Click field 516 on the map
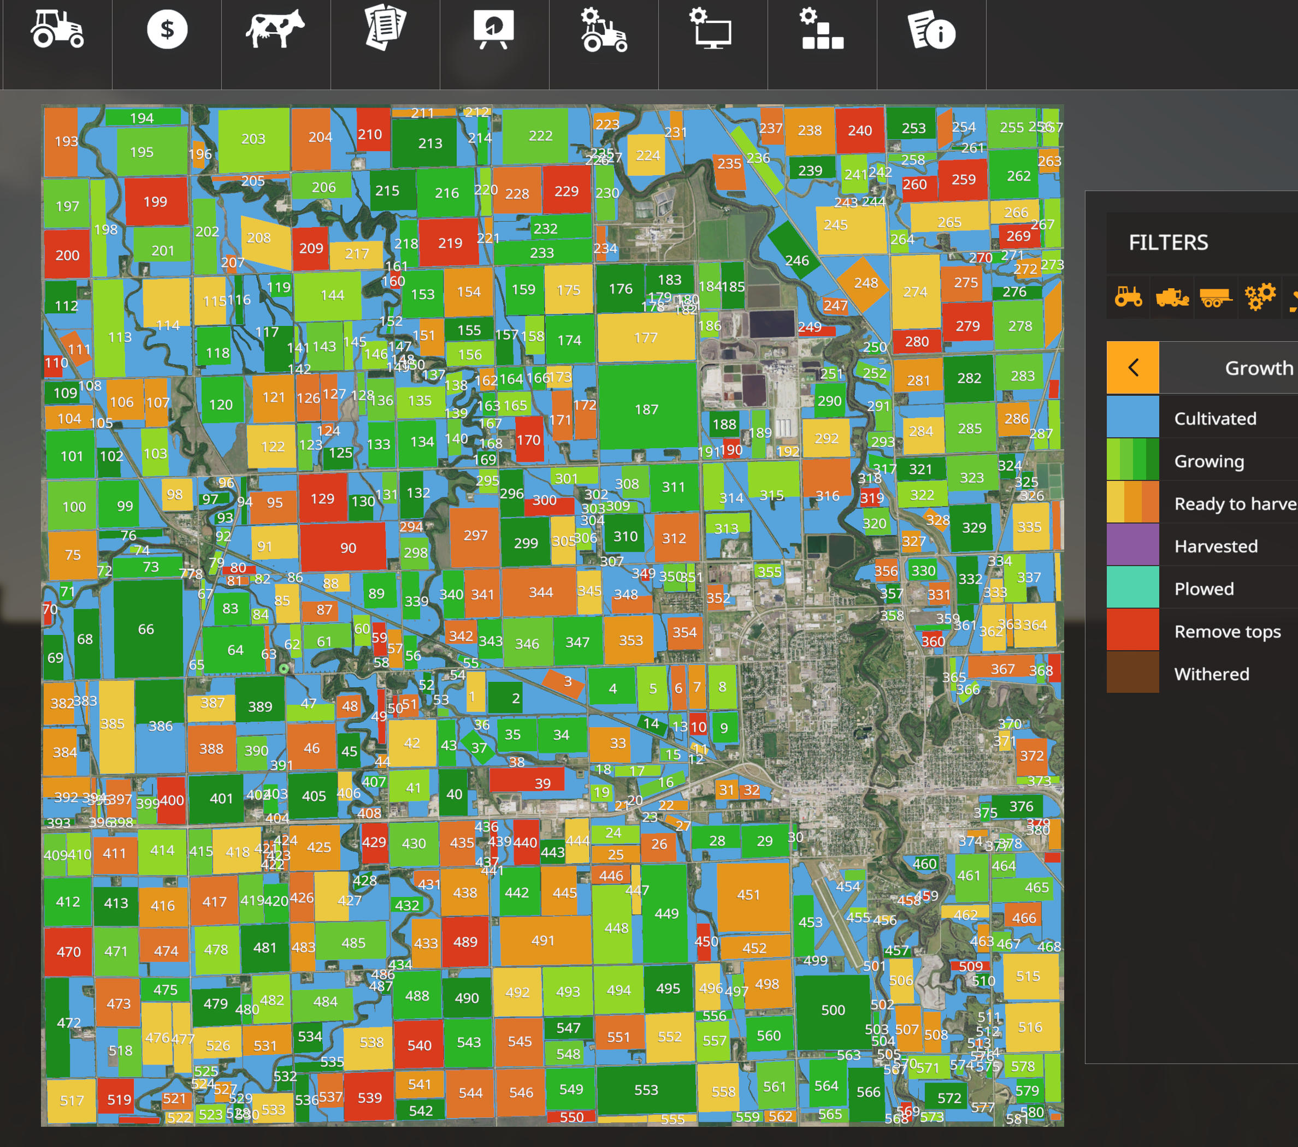Viewport: 1298px width, 1147px height. click(1032, 1026)
